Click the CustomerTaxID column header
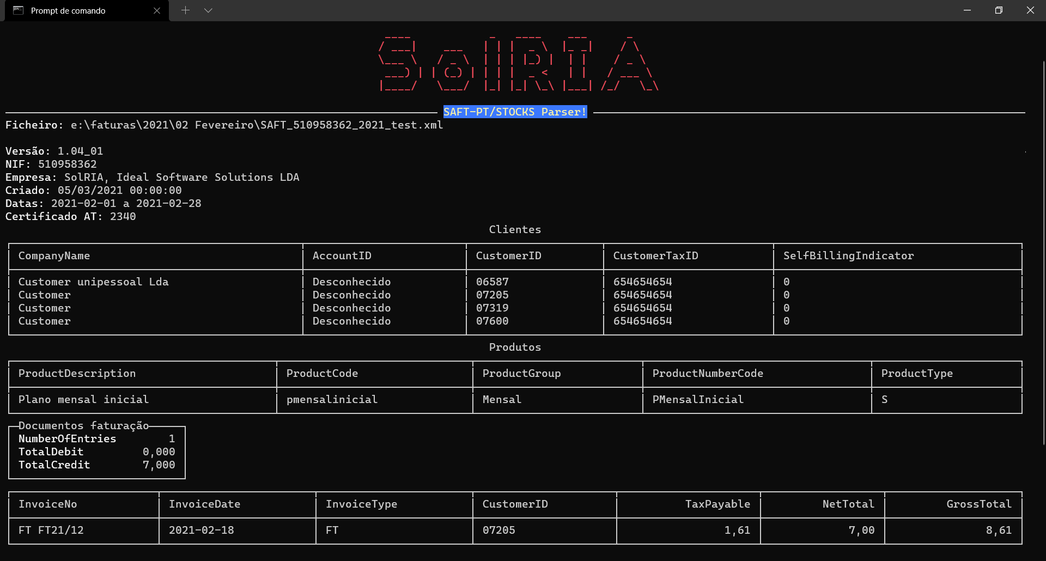Viewport: 1046px width, 561px height. pos(655,255)
